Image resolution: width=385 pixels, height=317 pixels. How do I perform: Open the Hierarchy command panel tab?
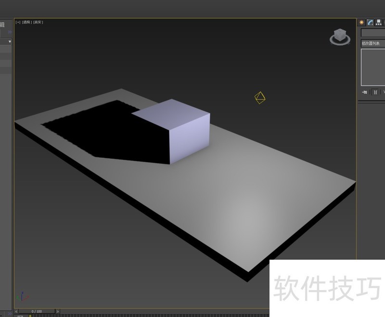pos(379,23)
